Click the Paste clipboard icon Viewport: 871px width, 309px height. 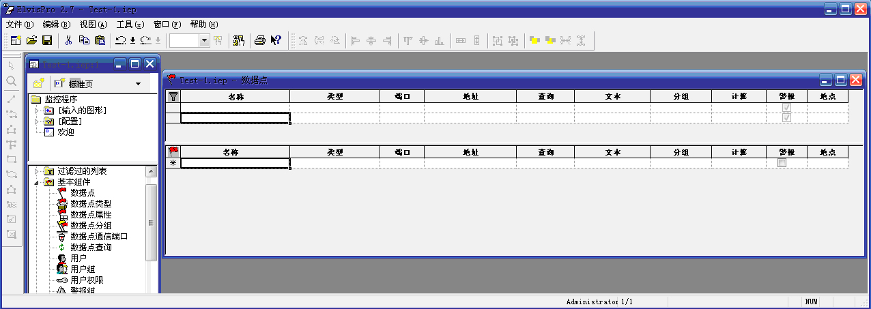[100, 41]
